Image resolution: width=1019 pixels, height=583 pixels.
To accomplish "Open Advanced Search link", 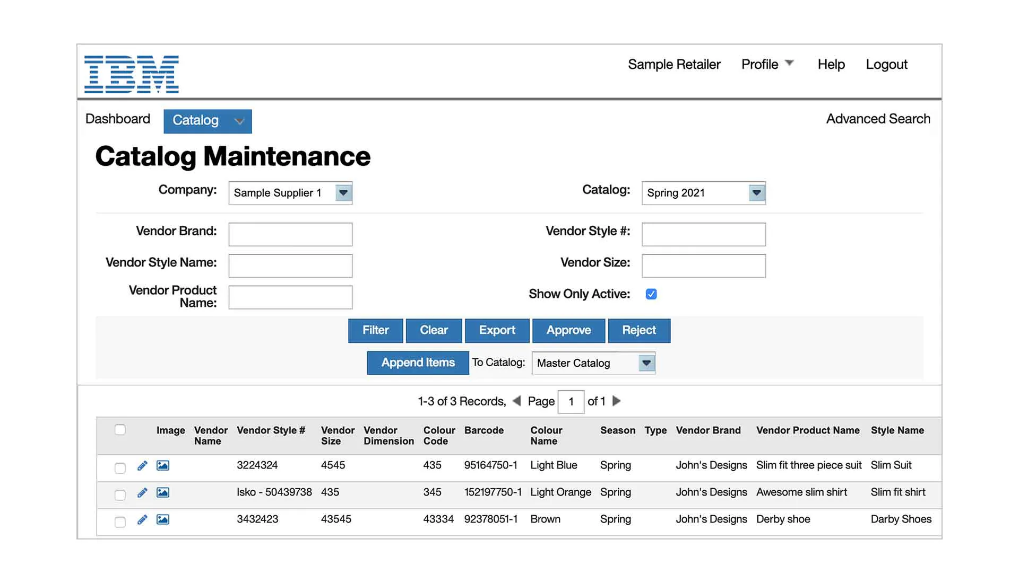I will [x=878, y=119].
